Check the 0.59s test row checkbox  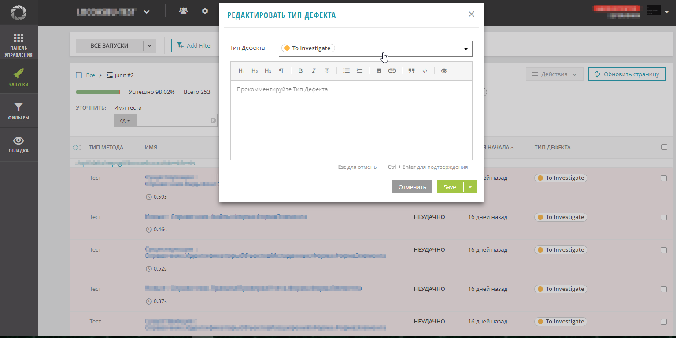[664, 178]
